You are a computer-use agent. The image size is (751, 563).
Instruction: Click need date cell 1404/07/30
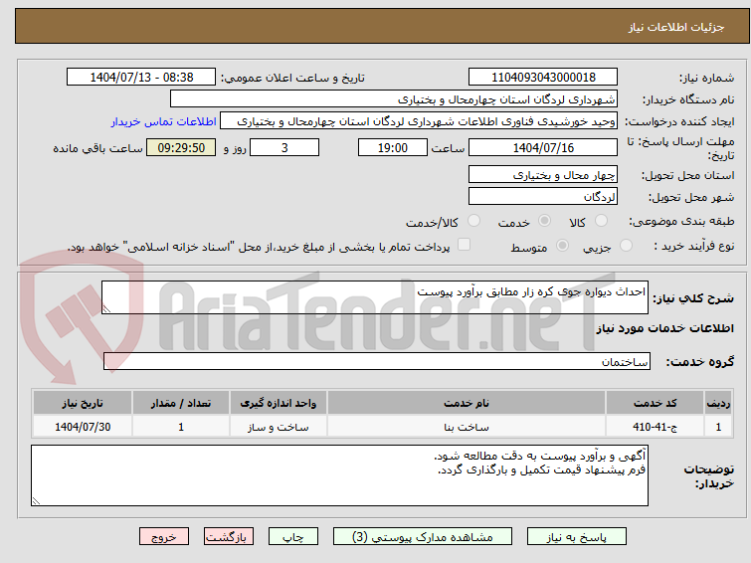(x=83, y=427)
